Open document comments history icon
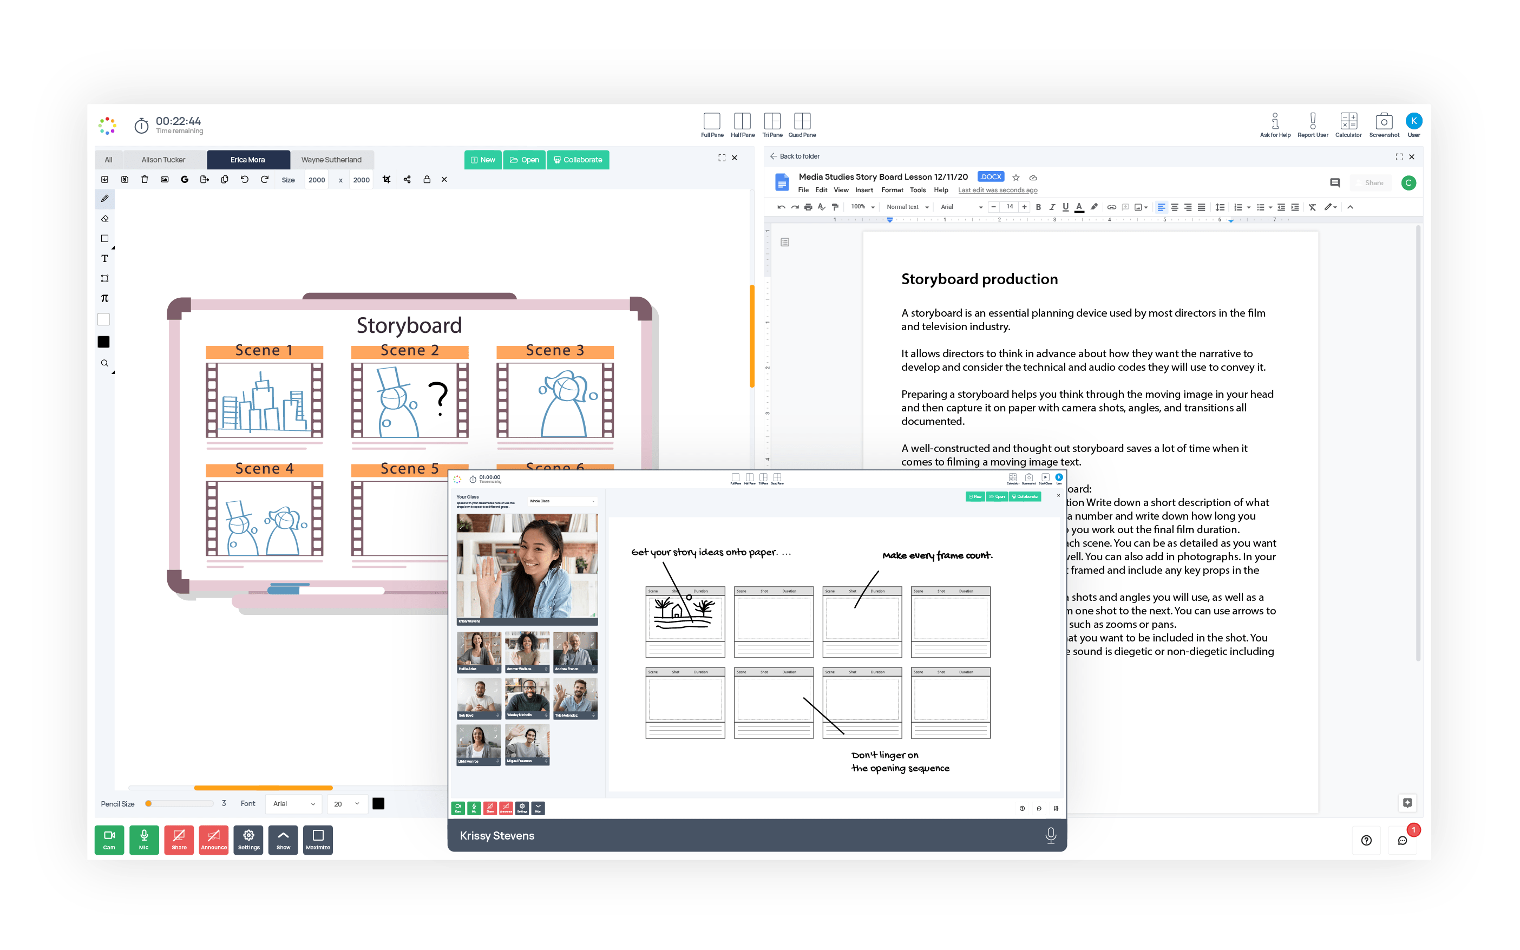This screenshot has width=1520, height=950. pyautogui.click(x=1335, y=183)
